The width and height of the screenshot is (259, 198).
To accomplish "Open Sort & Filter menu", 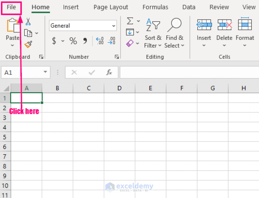I will click(x=153, y=33).
